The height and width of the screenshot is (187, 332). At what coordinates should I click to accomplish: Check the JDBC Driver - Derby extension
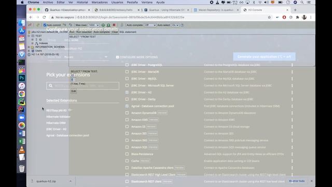(x=127, y=99)
